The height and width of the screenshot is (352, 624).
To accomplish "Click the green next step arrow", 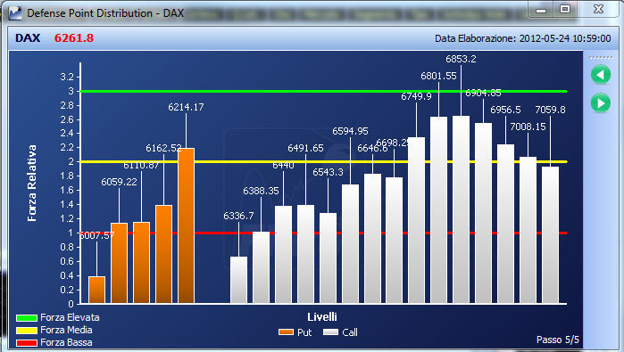I will (x=601, y=103).
